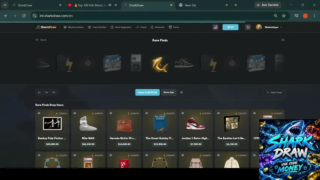
Task: Select 5x case multiplier
Action: click(54, 92)
